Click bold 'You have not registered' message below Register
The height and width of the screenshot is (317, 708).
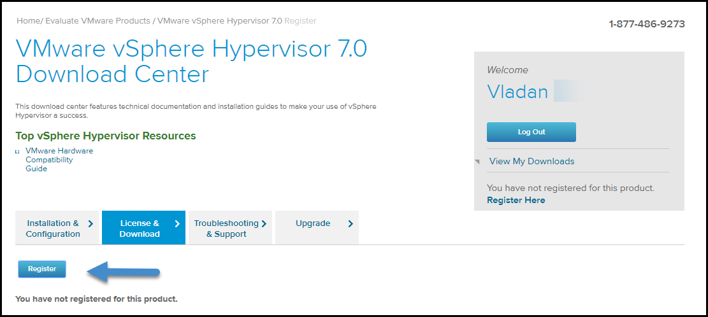[x=97, y=299]
